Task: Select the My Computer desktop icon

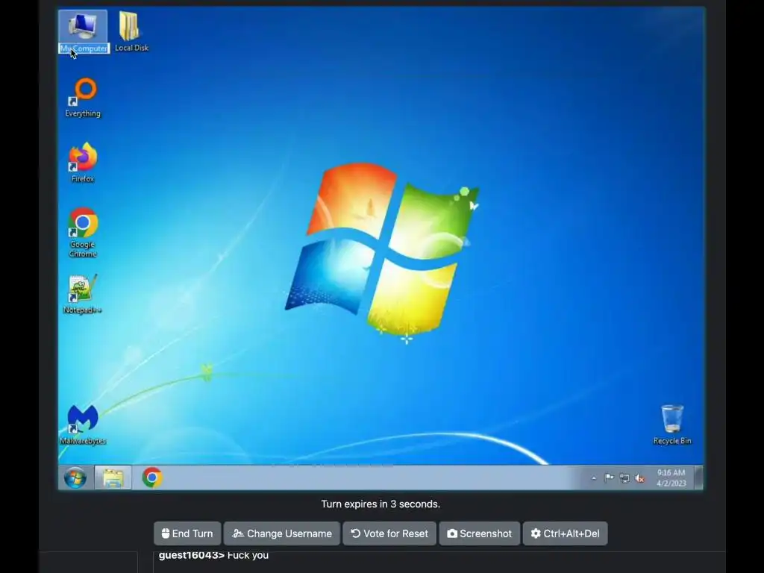Action: click(84, 32)
